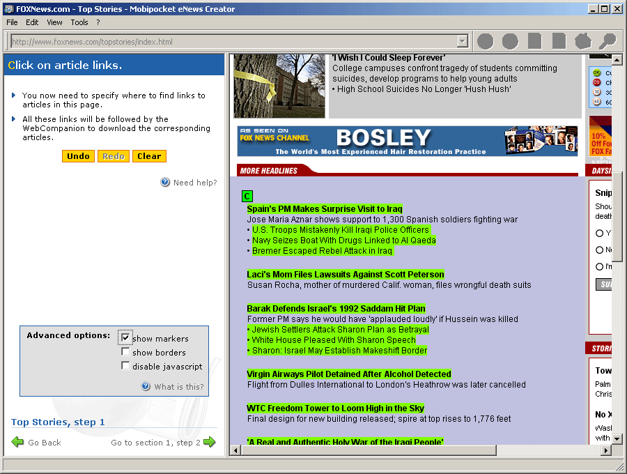Click the 60 badge icon in right sidebar
627x474 pixels.
tap(596, 102)
